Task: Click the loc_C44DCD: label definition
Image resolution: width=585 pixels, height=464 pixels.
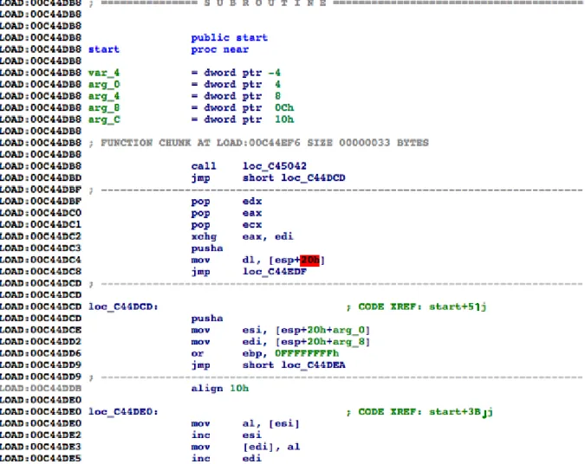Action: [x=123, y=306]
